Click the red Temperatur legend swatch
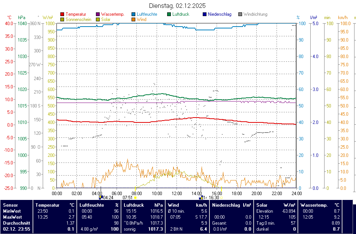 point(62,15)
